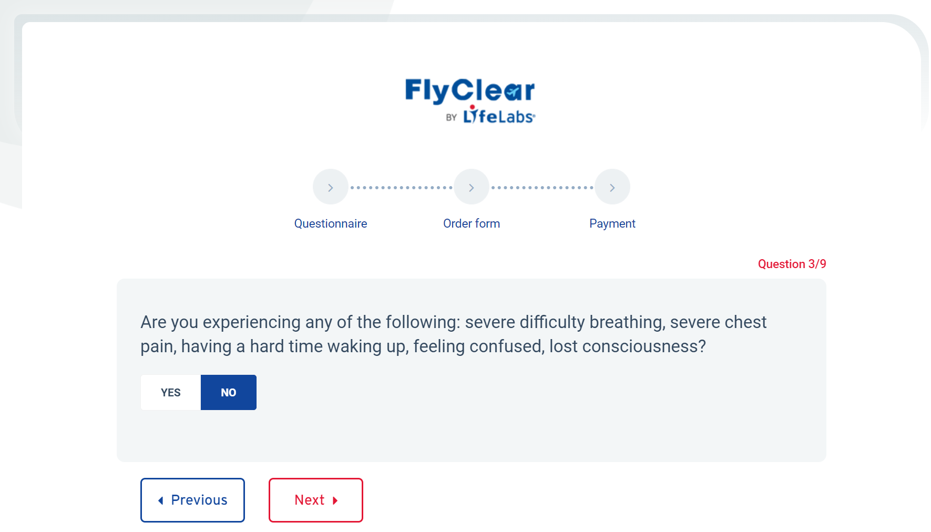The height and width of the screenshot is (532, 931).
Task: Open the Questionnaire step label
Action: click(331, 223)
